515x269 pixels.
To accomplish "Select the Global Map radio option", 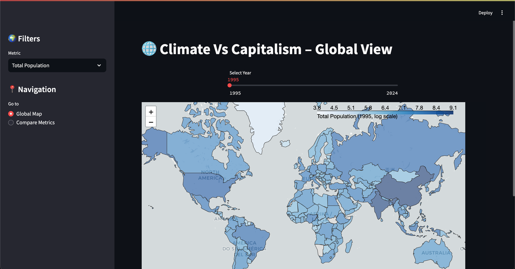I will point(25,114).
